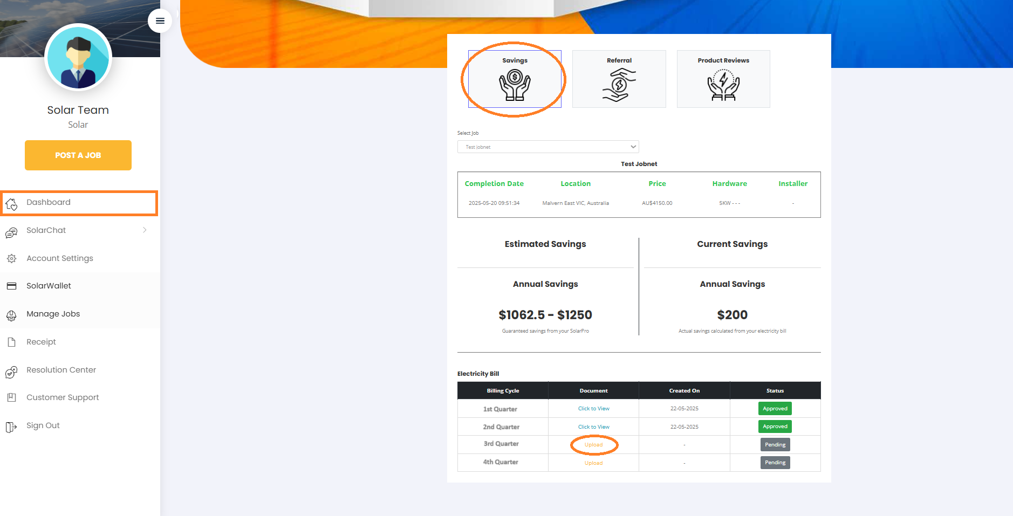Screen dimensions: 1013x516
Task: Click the hamburger menu toggle icon
Action: click(160, 21)
